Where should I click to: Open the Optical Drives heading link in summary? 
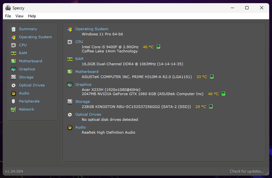point(88,114)
